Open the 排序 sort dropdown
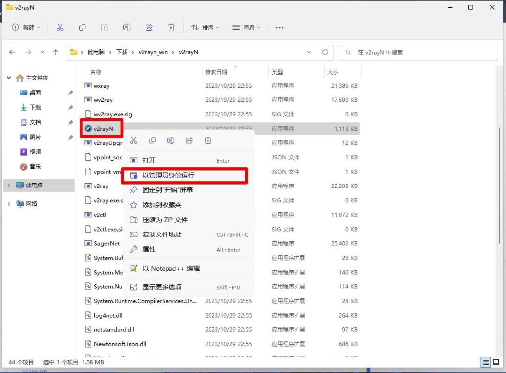The width and height of the screenshot is (506, 373). [205, 27]
